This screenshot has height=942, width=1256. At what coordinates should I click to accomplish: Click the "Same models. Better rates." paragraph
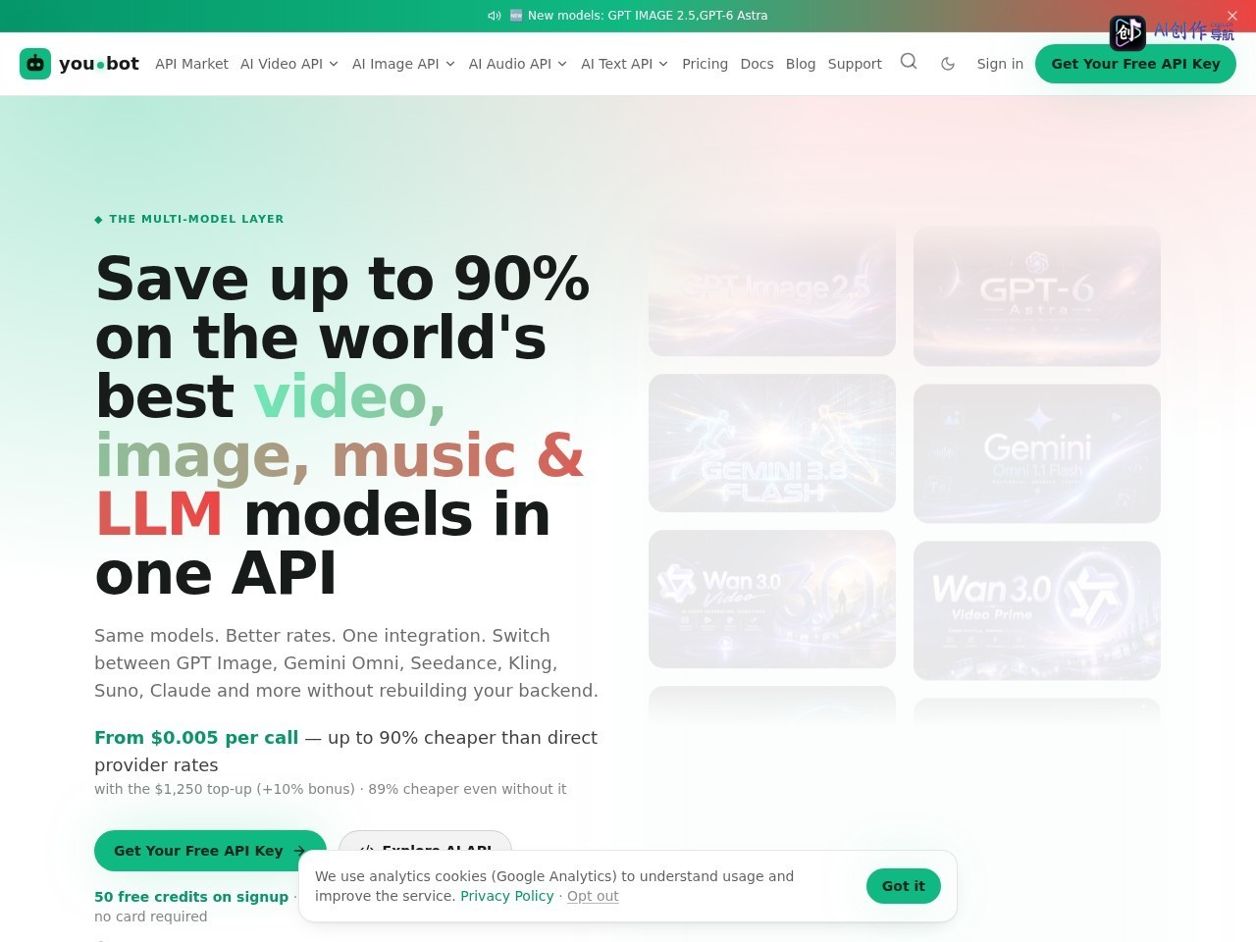[346, 663]
